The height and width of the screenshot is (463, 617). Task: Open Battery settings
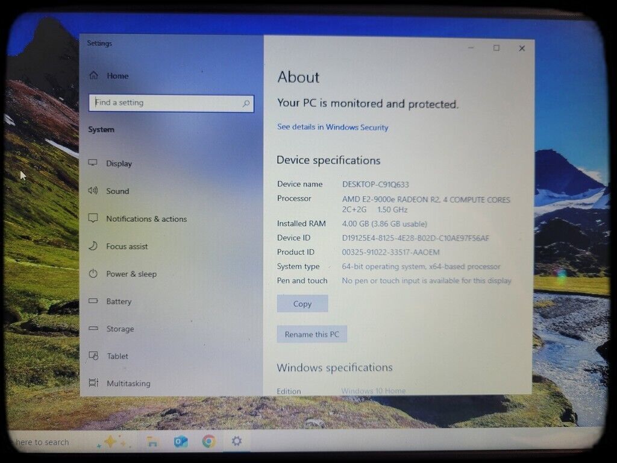(x=110, y=301)
